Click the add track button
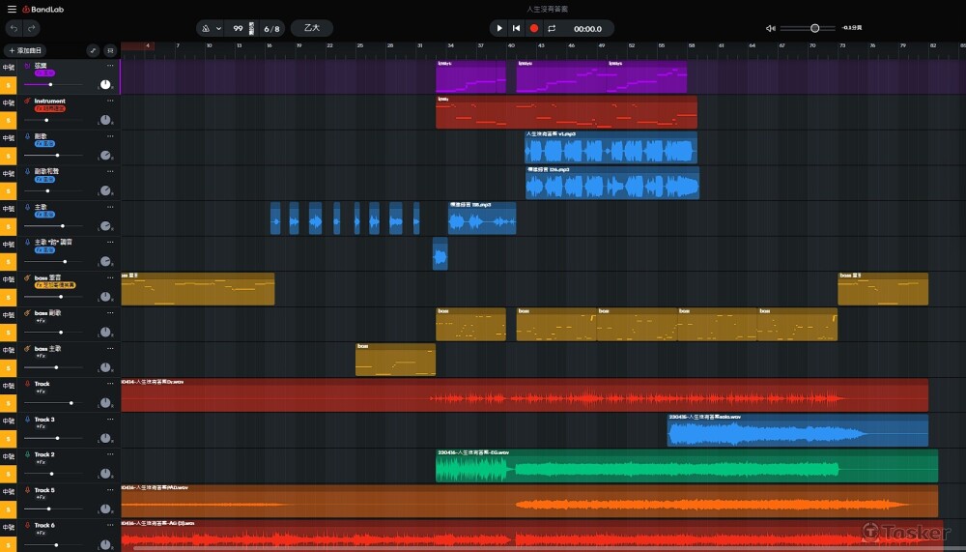Image resolution: width=966 pixels, height=552 pixels. (x=24, y=49)
